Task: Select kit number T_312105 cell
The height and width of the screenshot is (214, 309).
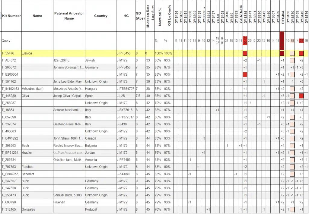Action: point(9,209)
